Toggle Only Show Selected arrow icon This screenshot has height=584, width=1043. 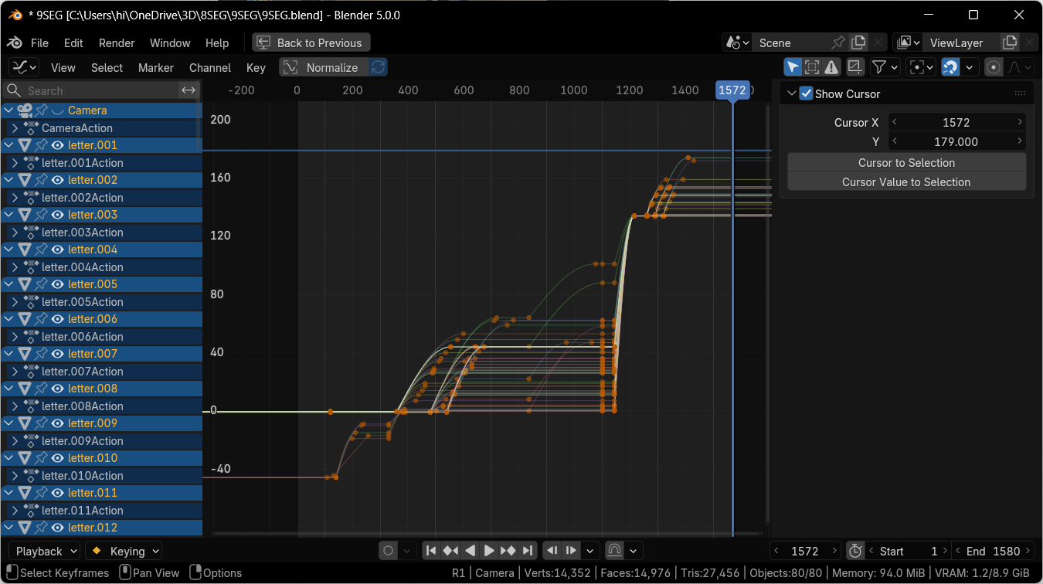pyautogui.click(x=792, y=67)
